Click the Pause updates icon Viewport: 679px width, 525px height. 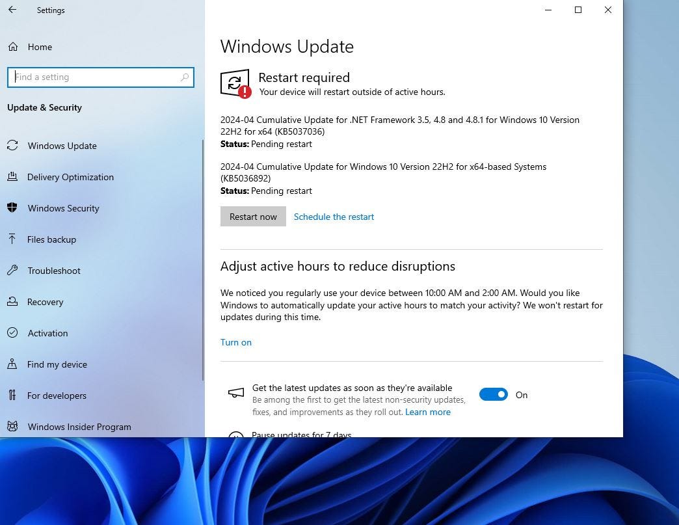pyautogui.click(x=236, y=434)
